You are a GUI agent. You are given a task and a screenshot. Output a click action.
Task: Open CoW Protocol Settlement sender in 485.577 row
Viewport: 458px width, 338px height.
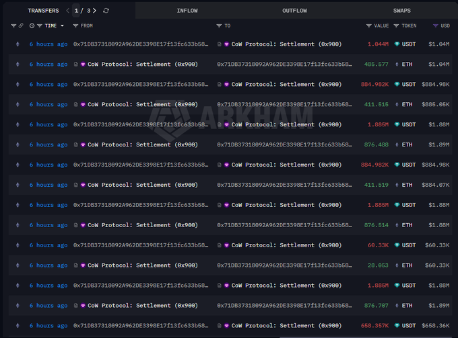(143, 64)
